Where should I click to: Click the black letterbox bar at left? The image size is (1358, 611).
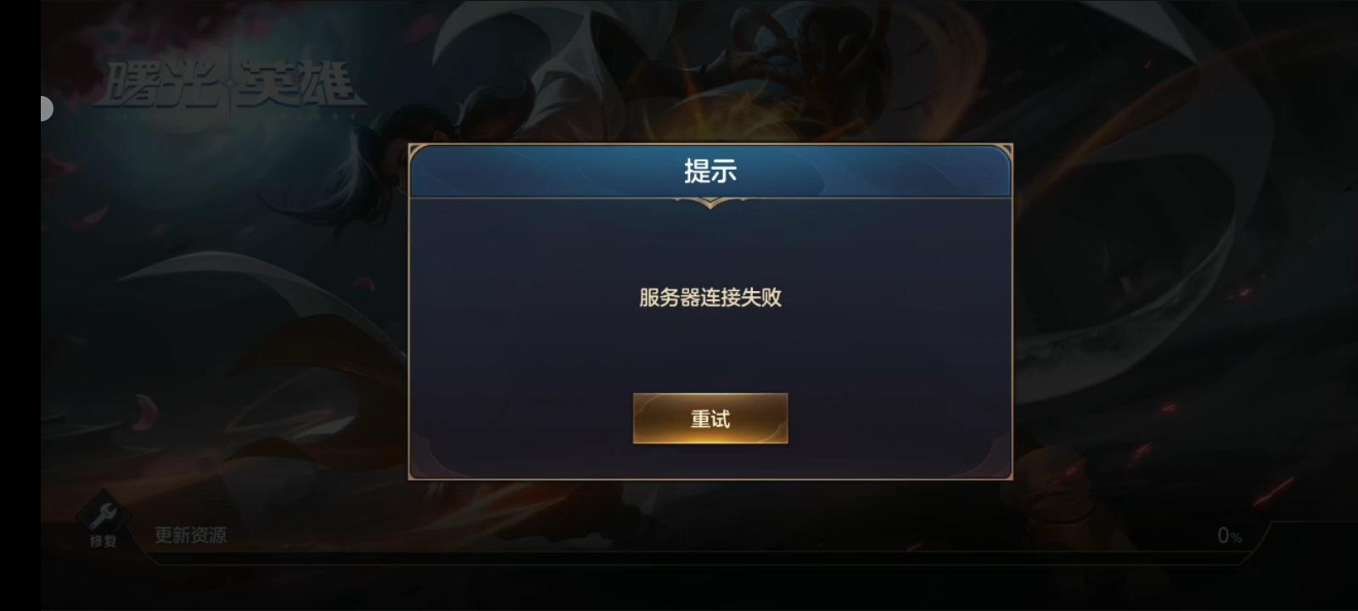pos(20,305)
